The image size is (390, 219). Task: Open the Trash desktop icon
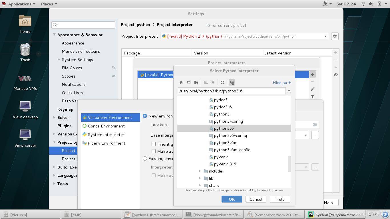[x=25, y=49]
